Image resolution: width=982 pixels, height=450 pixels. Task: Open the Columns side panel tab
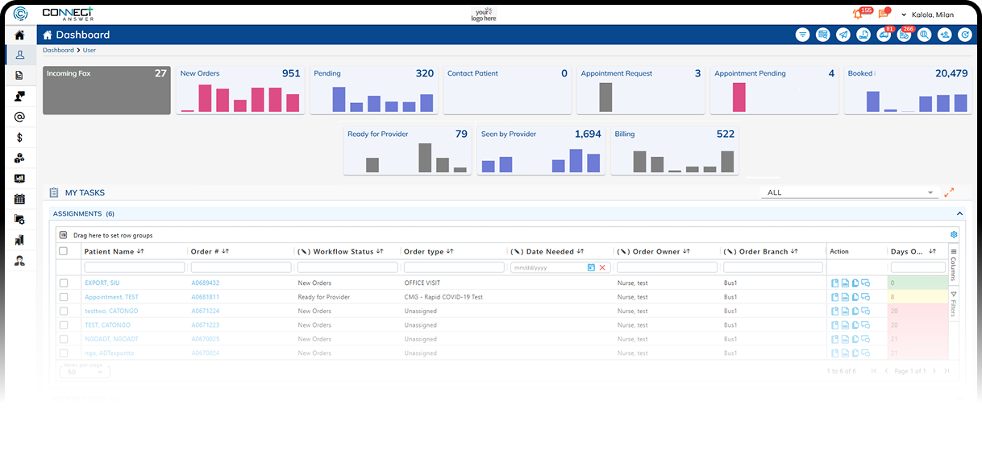point(953,265)
